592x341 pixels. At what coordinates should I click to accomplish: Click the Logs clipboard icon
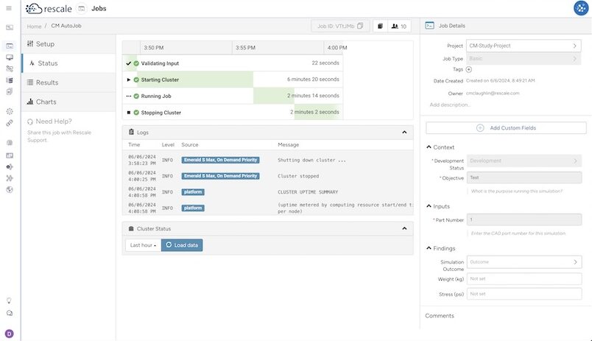coord(131,132)
